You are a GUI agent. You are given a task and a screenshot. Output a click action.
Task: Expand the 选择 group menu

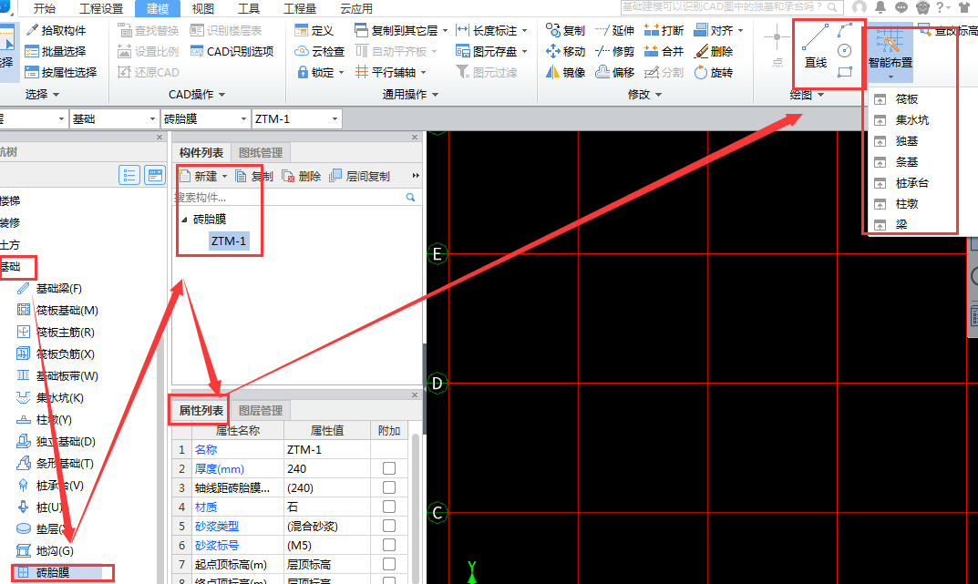click(x=43, y=94)
